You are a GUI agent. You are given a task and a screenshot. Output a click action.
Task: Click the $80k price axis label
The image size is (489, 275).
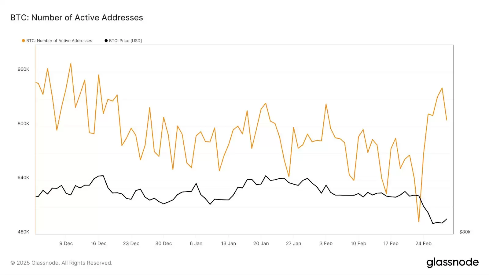click(x=465, y=232)
